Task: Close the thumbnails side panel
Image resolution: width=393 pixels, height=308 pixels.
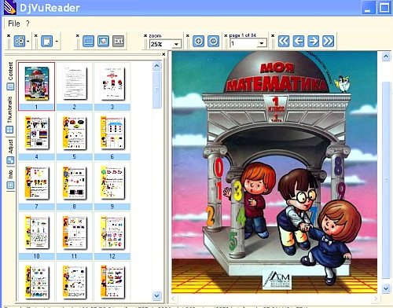Action: (x=163, y=54)
